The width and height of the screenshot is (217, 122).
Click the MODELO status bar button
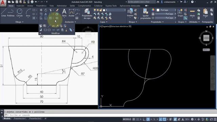(127, 119)
